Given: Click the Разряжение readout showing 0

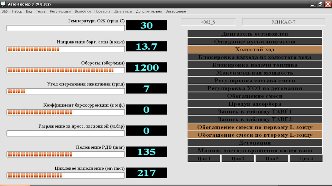Looking at the screenshot, I should (x=147, y=131).
